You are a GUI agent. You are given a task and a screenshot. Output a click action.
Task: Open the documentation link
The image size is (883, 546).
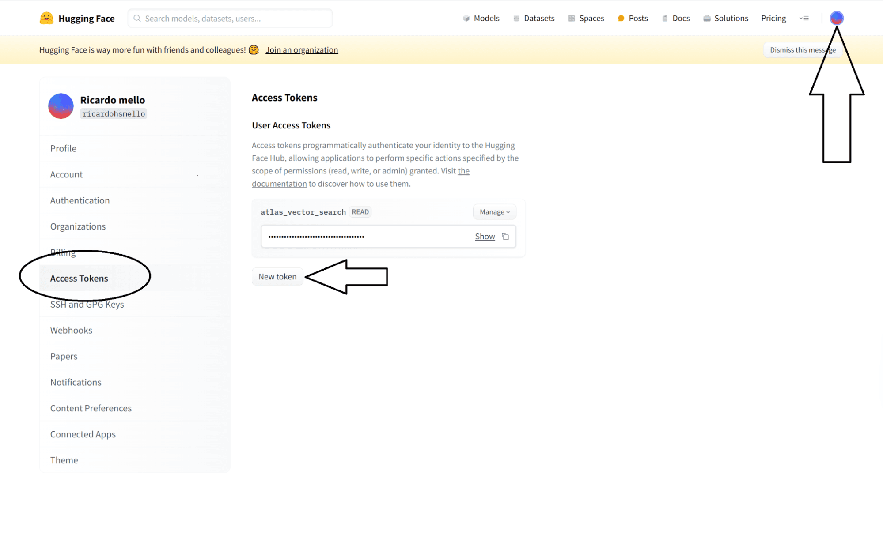(279, 184)
